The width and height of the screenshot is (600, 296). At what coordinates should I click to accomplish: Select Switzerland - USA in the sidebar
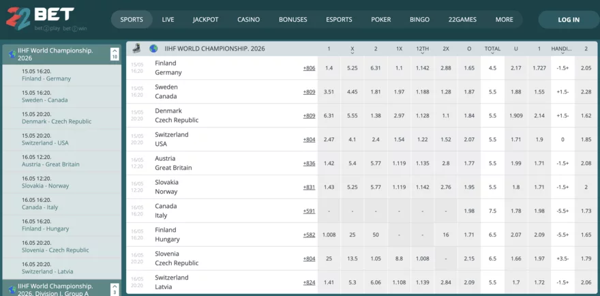(x=61, y=139)
